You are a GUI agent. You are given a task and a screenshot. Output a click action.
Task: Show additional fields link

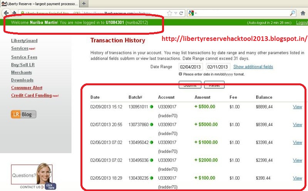click(253, 67)
